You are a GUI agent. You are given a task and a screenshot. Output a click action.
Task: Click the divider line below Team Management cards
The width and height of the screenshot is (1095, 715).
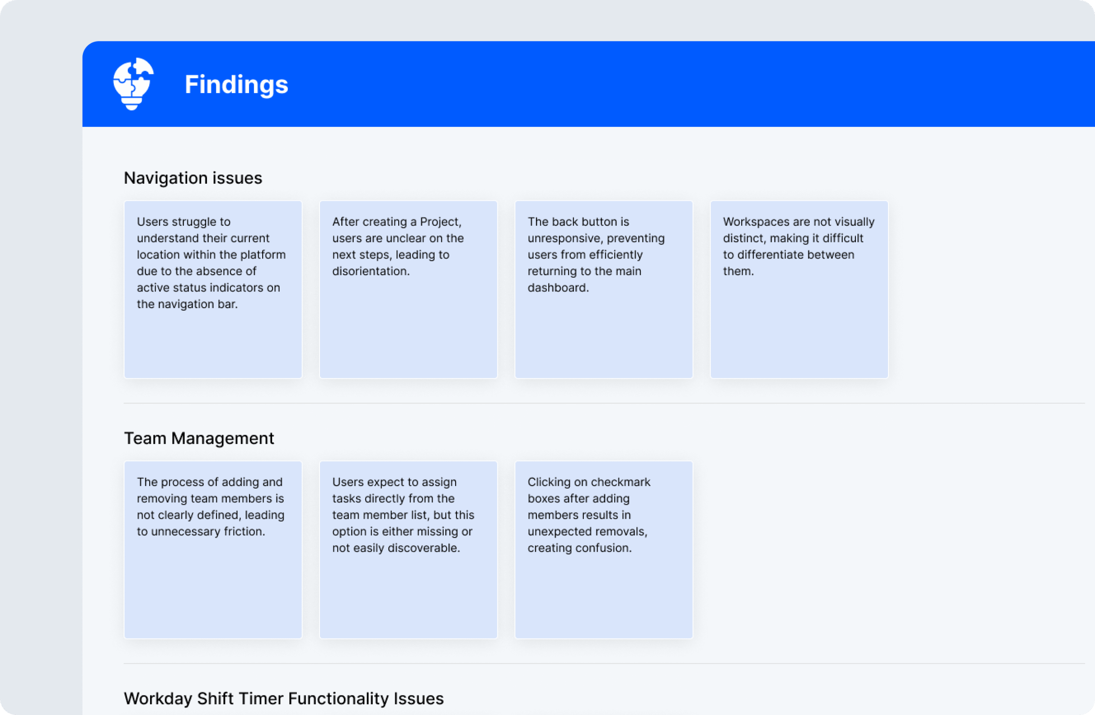[604, 664]
